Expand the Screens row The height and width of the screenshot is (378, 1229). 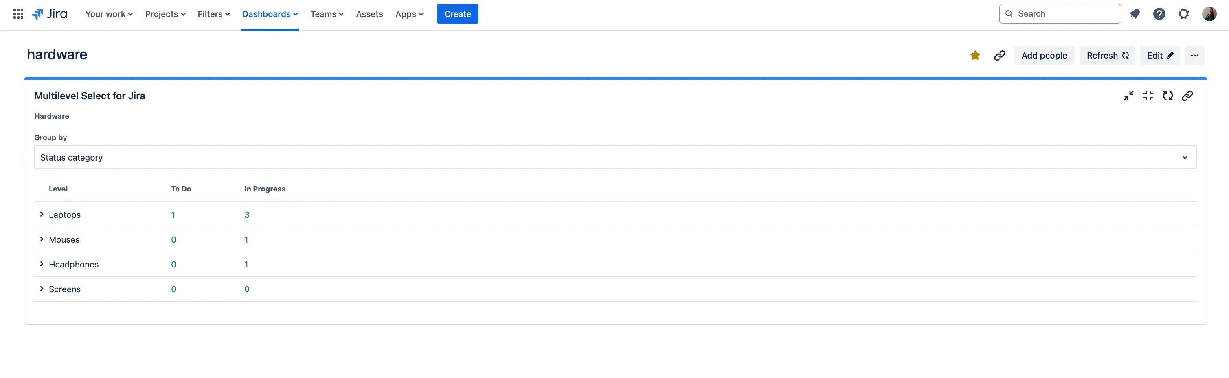point(42,289)
